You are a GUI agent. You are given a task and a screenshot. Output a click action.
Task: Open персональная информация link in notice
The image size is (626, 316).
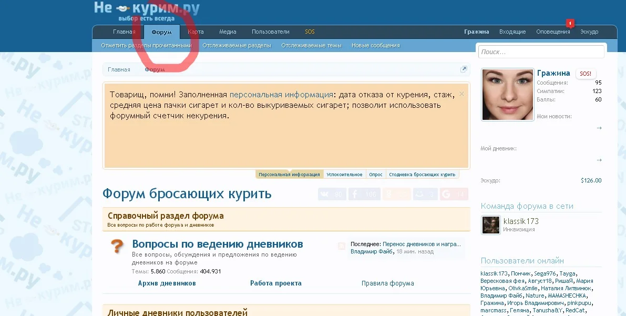pyautogui.click(x=281, y=95)
